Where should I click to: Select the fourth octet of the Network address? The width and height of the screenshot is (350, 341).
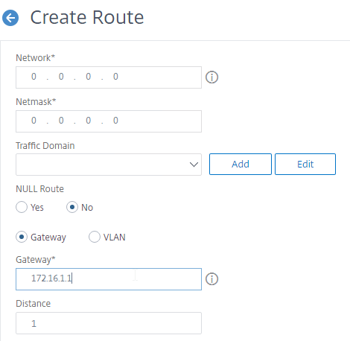115,77
